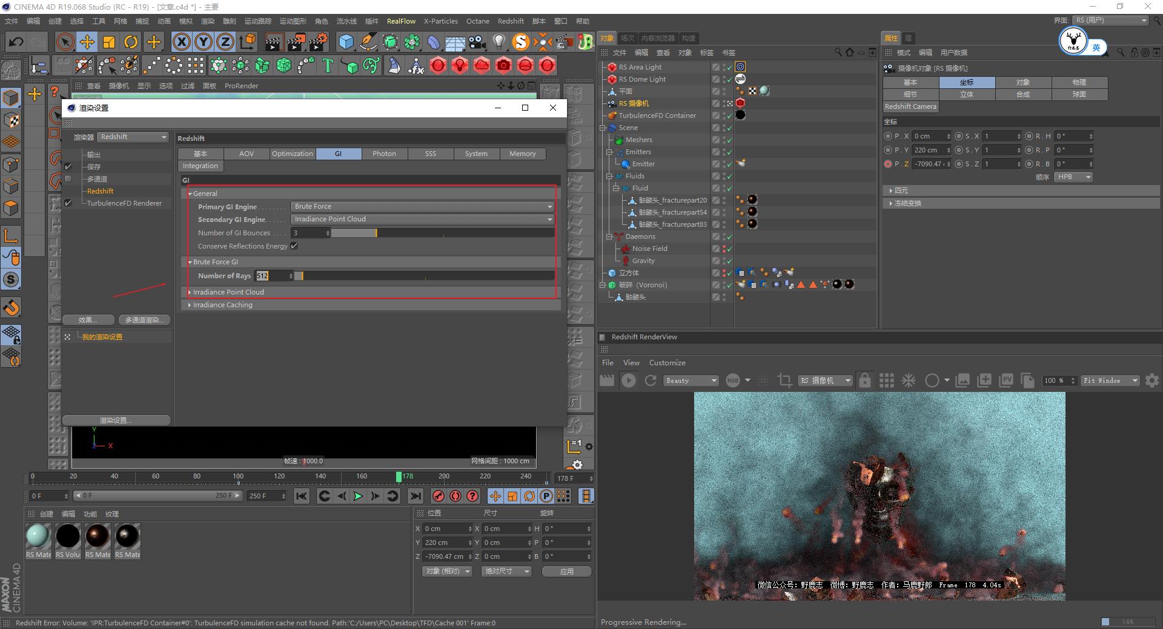The width and height of the screenshot is (1163, 629).
Task: Open the Secondary GI Engine dropdown
Action: 422,220
